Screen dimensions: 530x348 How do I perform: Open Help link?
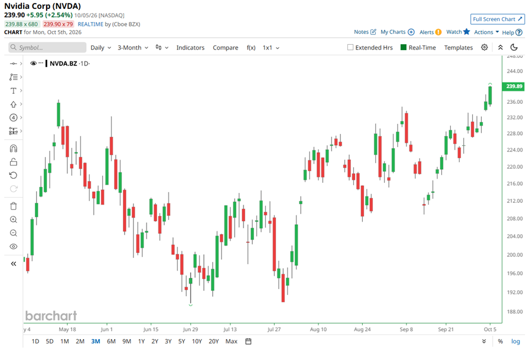(x=512, y=32)
